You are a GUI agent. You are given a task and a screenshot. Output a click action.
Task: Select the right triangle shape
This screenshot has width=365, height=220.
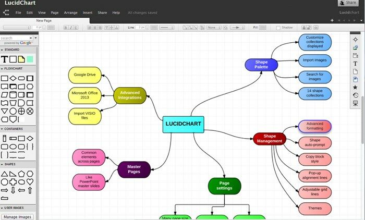(13, 174)
